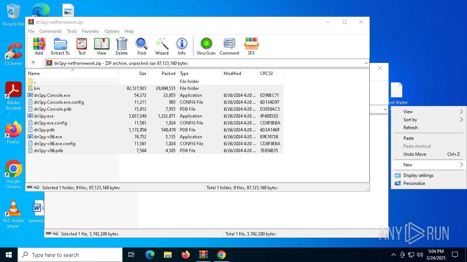The height and width of the screenshot is (262, 467).
Task: Sort by Name column header
Action: 72,74
